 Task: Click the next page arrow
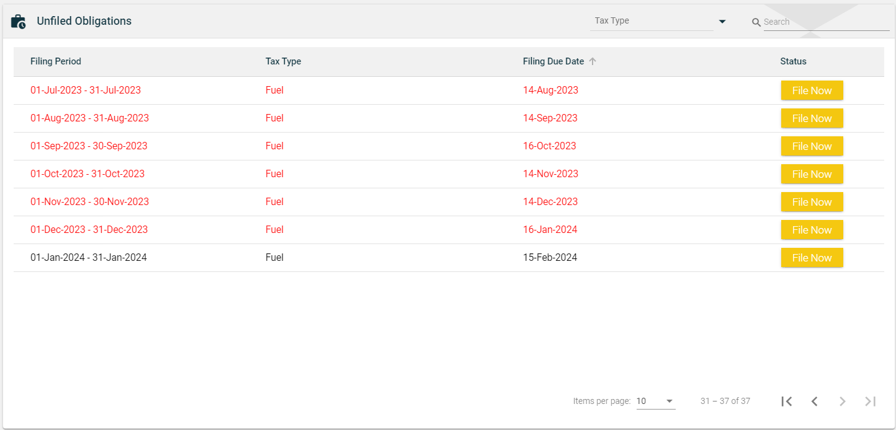[x=843, y=401]
